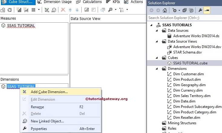Click the Solution Explorer Properties wrench icon
Viewport: 222px width, 133px height.
pos(200,10)
